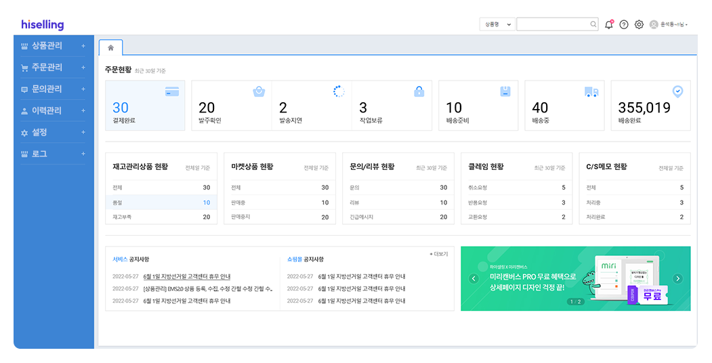Click 반품요청 row in 클레임 현황
Viewport: 712px width, 363px height.
coord(517,202)
